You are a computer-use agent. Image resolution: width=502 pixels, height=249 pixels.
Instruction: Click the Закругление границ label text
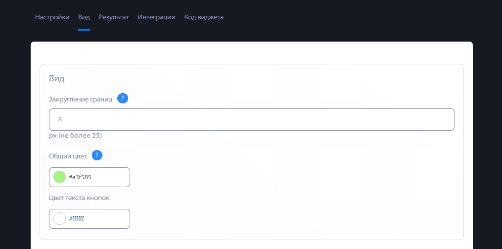coord(81,99)
